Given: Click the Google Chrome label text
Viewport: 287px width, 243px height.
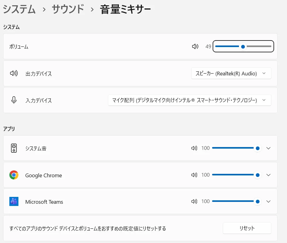Looking at the screenshot, I should [x=44, y=175].
